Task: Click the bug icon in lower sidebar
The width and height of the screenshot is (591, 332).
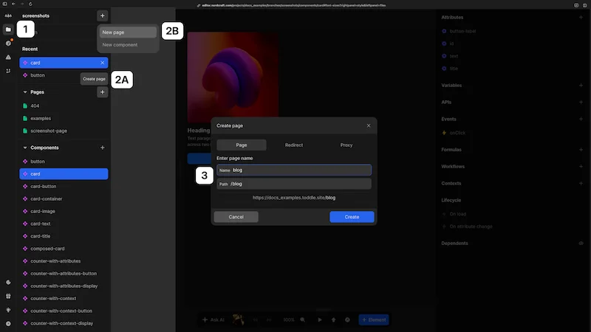Action: coord(8,310)
